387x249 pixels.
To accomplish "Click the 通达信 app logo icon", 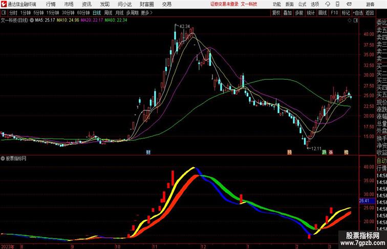I will (x=4, y=4).
